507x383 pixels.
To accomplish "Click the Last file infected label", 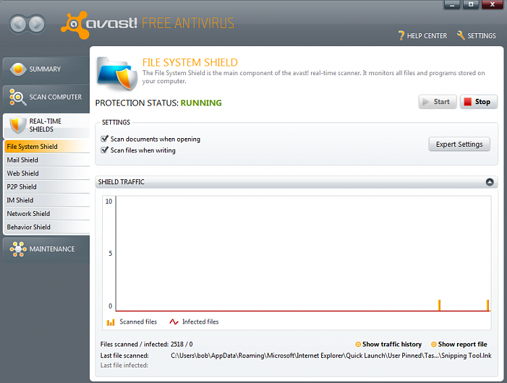I will click(x=124, y=365).
